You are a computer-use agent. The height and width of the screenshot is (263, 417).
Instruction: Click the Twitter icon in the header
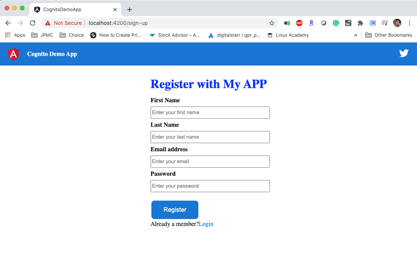click(x=404, y=53)
